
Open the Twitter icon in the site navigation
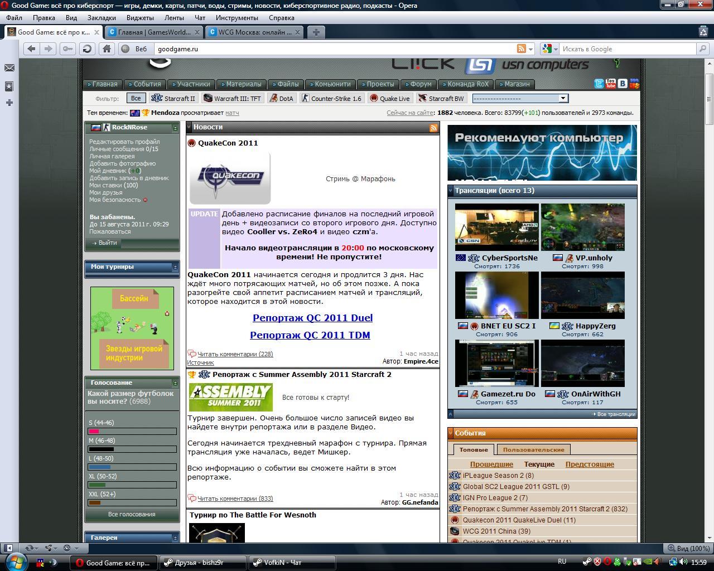[x=599, y=84]
